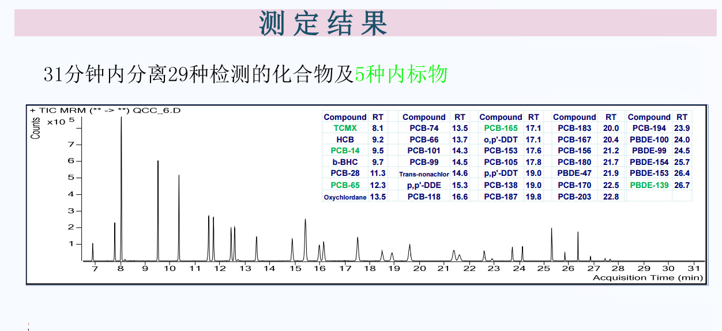
Task: Select the TCMX cell in the compound table
Action: pyautogui.click(x=345, y=128)
